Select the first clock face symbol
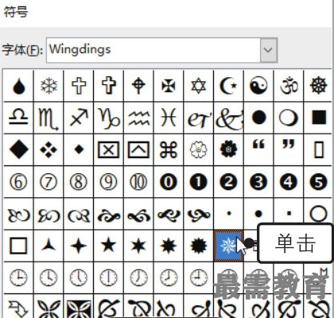The image size is (334, 318). coord(18,277)
